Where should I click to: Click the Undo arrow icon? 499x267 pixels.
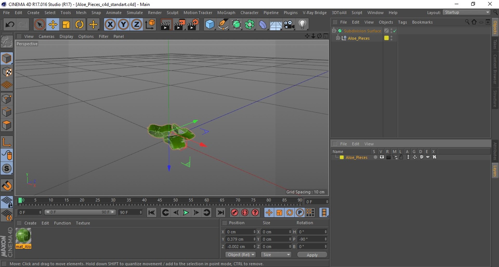[x=10, y=25]
